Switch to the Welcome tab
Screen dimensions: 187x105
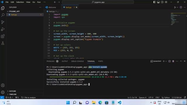coord(52,7)
